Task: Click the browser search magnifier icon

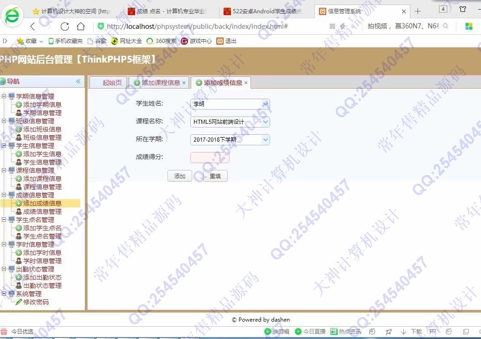Action: 446,26
